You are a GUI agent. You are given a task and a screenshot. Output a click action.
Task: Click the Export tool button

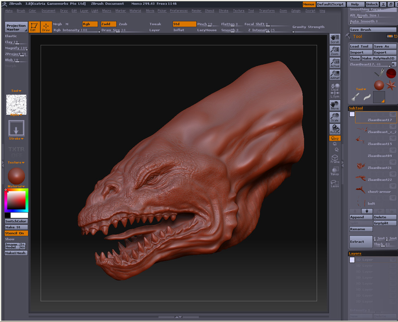coord(385,52)
